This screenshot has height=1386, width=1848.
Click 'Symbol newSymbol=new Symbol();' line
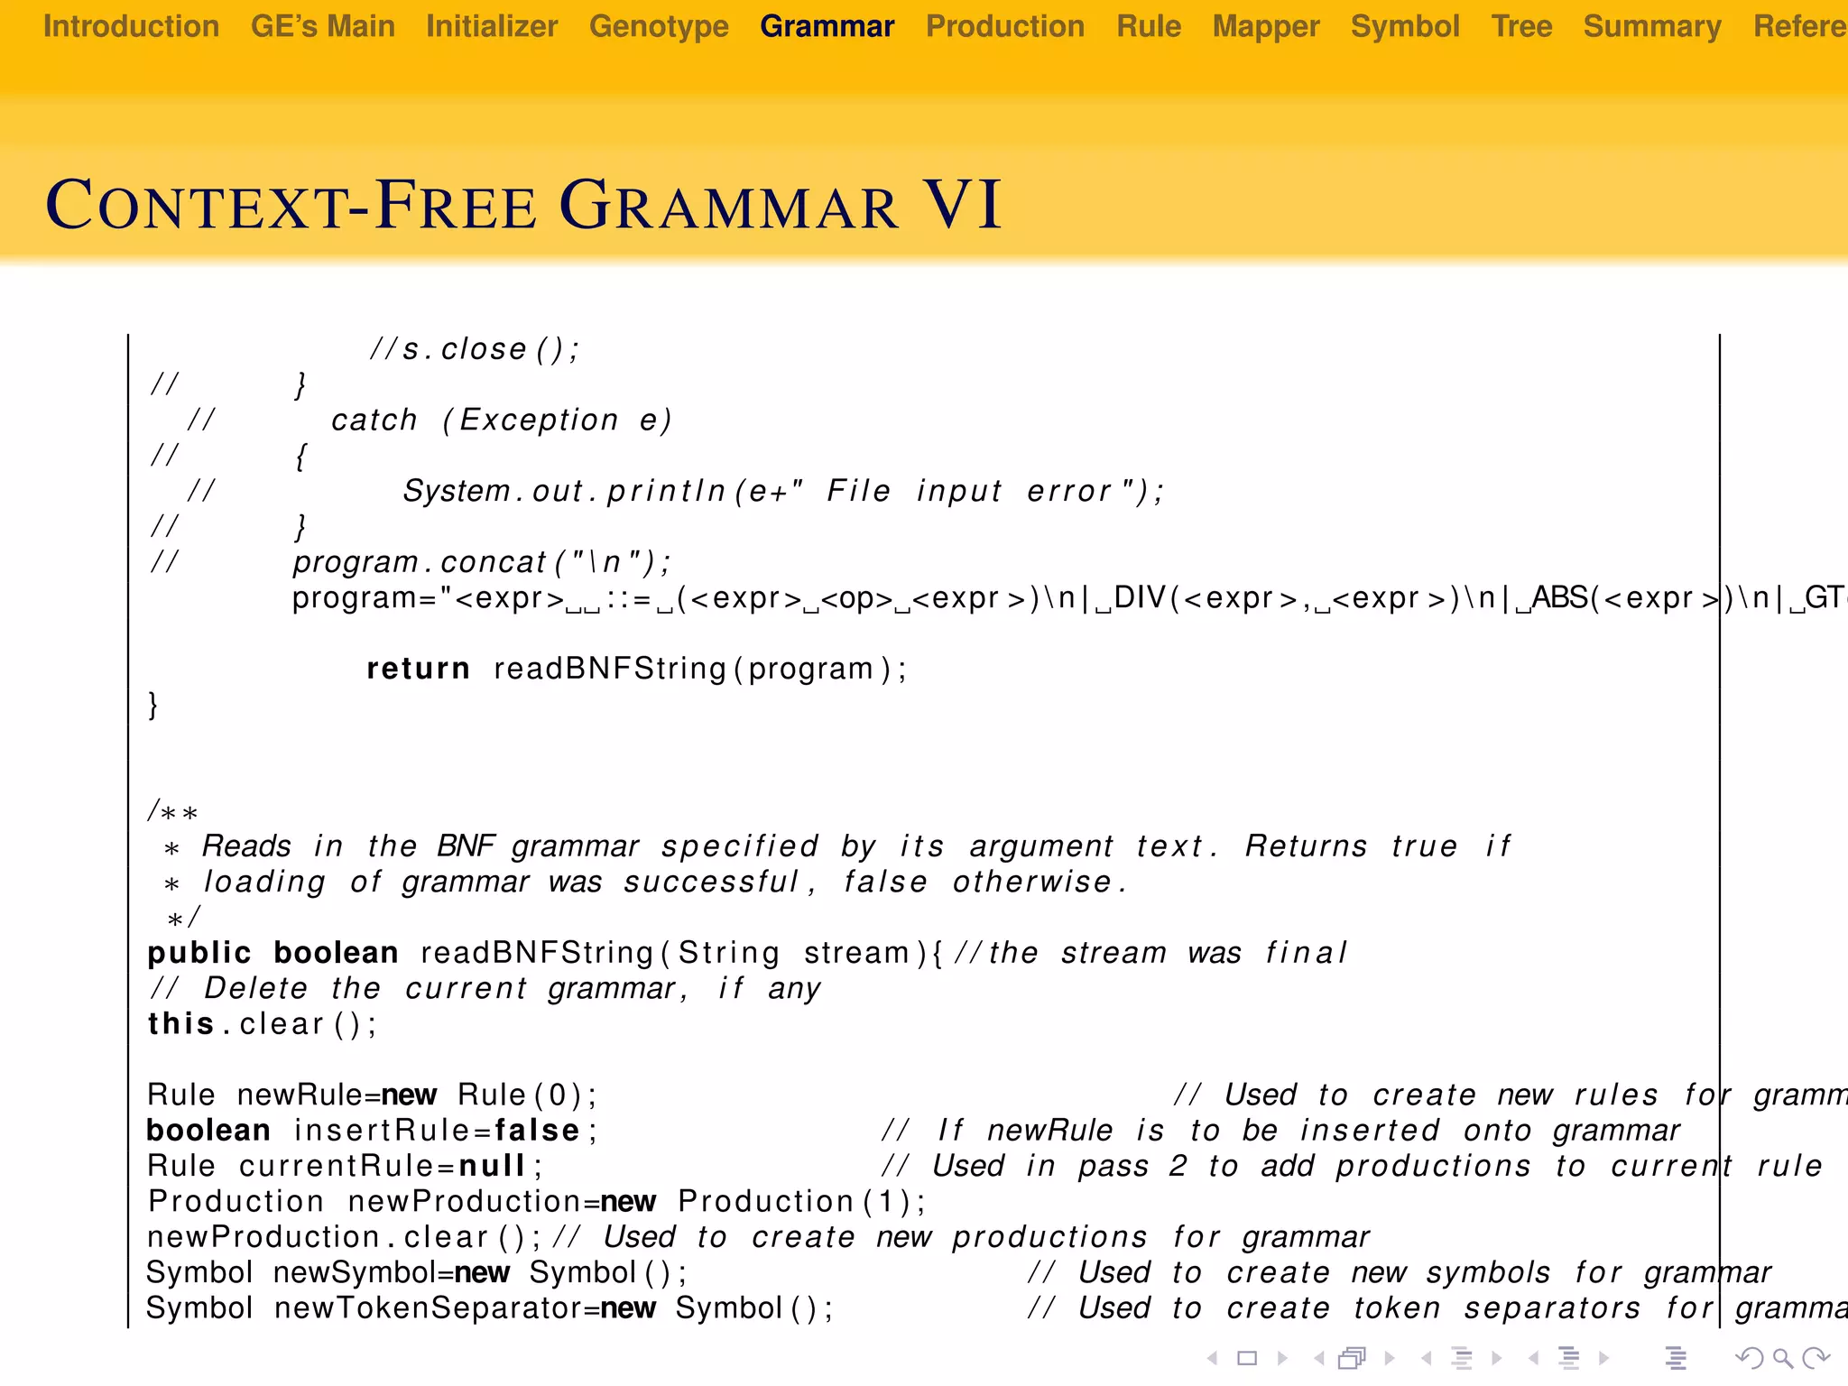point(416,1272)
